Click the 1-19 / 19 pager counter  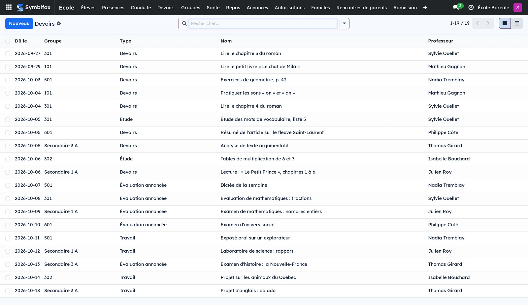tap(460, 23)
